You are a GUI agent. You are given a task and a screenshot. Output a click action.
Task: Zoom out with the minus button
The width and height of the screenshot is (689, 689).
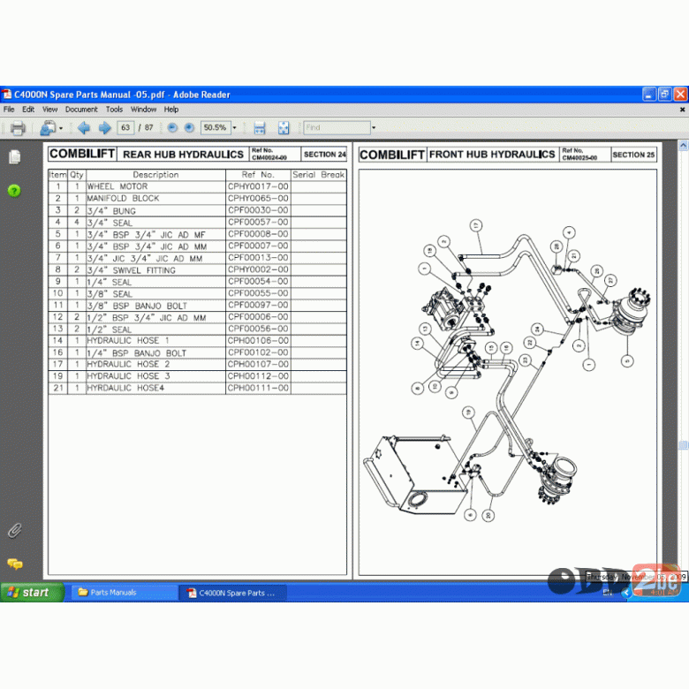pos(172,127)
